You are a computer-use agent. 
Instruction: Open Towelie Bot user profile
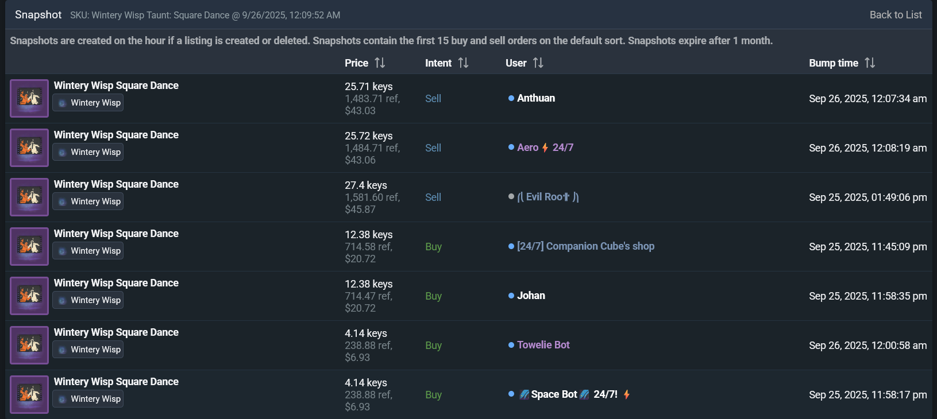point(543,345)
